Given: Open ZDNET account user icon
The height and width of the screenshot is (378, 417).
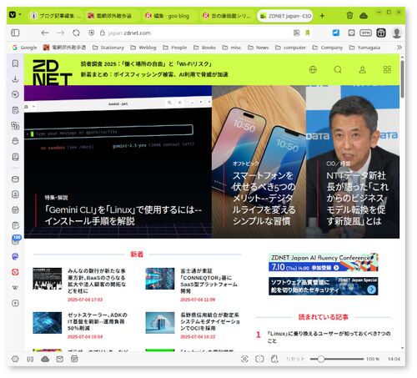Looking at the screenshot, I should click(362, 69).
